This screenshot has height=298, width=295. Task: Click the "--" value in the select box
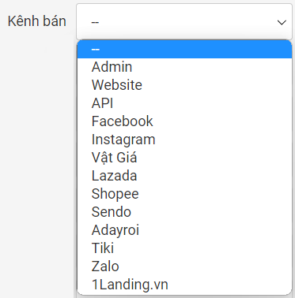pyautogui.click(x=95, y=22)
